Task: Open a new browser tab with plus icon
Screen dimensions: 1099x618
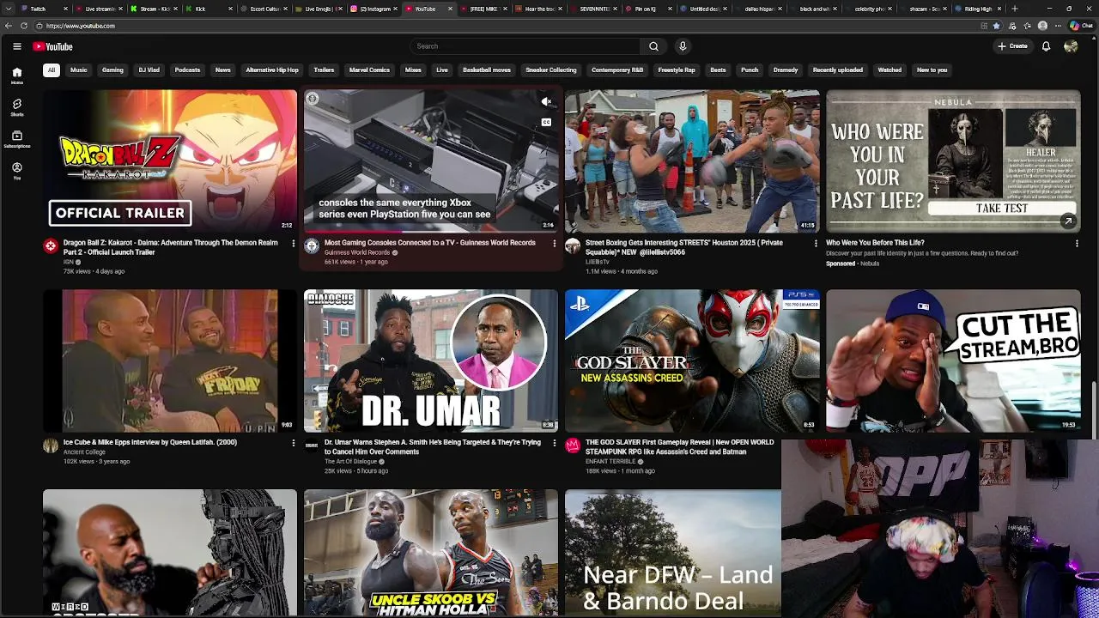Action: 1014,9
